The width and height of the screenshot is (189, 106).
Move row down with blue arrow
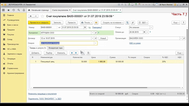(76, 53)
